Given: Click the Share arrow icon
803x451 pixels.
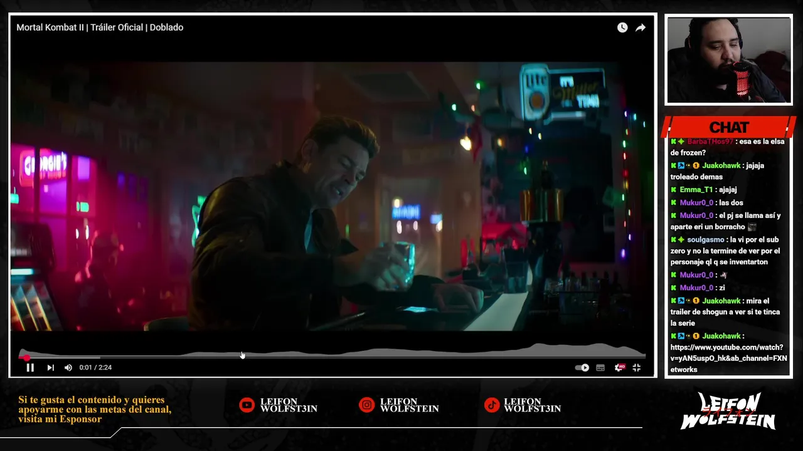Looking at the screenshot, I should (x=641, y=28).
